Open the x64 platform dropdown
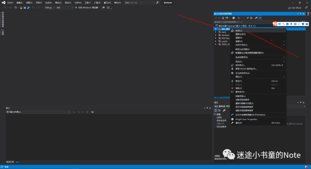Viewport: 311px width, 169px height. coord(65,7)
